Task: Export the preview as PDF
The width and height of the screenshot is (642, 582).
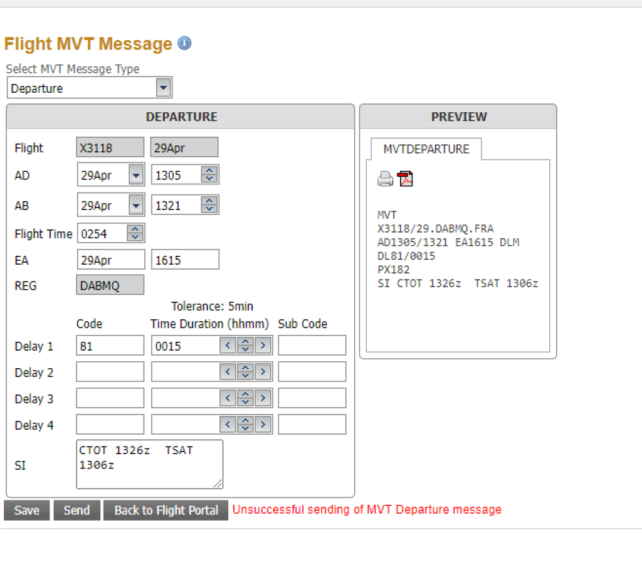Action: (406, 179)
